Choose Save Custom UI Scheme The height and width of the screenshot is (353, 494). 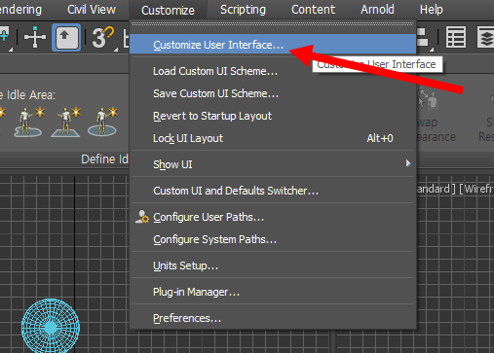(273, 93)
